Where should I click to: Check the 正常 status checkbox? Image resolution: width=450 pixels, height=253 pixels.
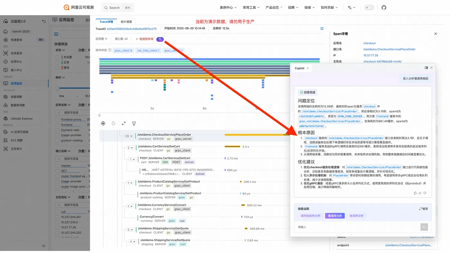[x=58, y=62]
